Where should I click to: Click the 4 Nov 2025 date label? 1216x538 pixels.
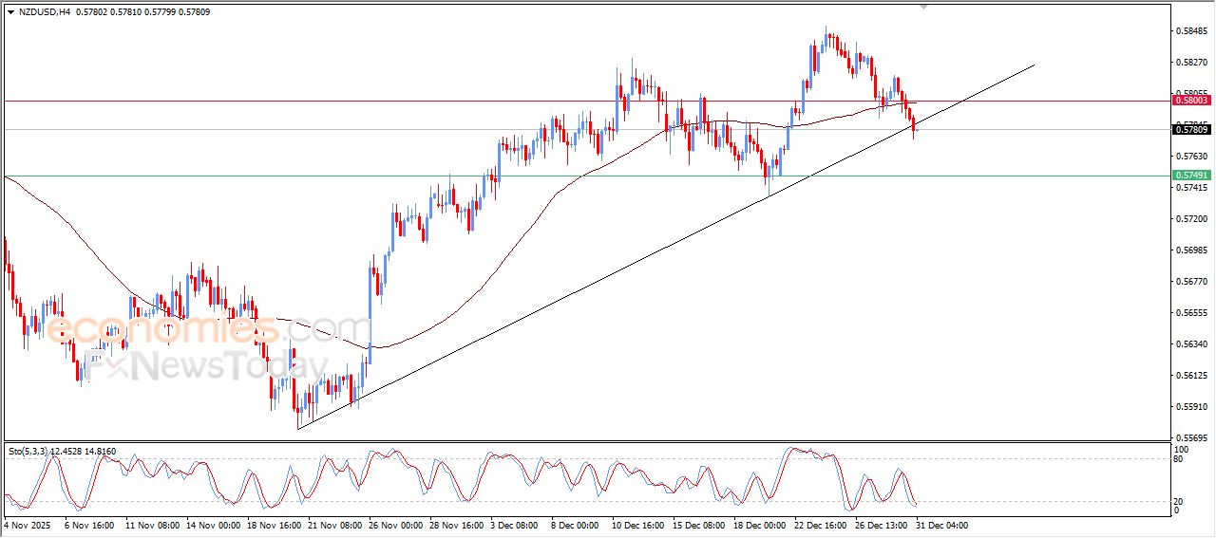[x=26, y=525]
